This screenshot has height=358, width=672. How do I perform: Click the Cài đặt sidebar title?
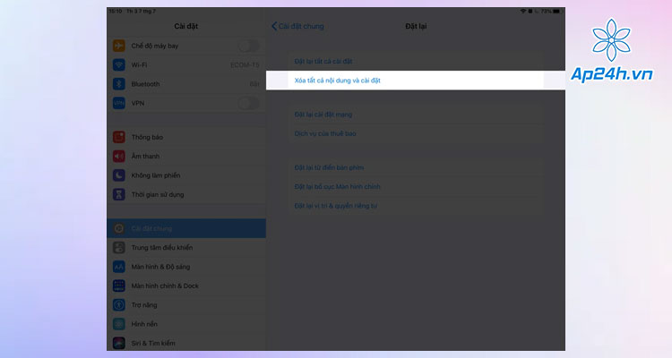click(186, 26)
